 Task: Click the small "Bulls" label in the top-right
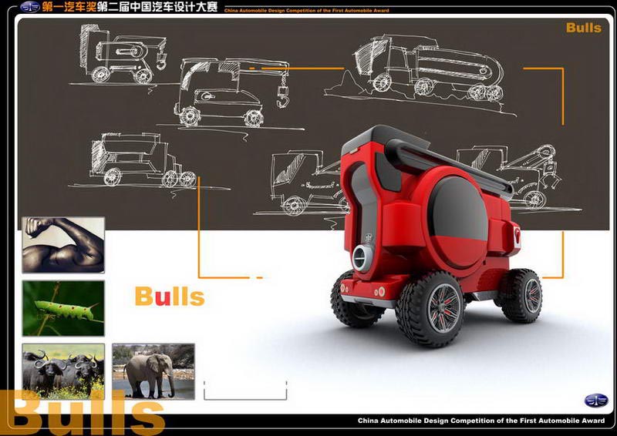pos(583,28)
